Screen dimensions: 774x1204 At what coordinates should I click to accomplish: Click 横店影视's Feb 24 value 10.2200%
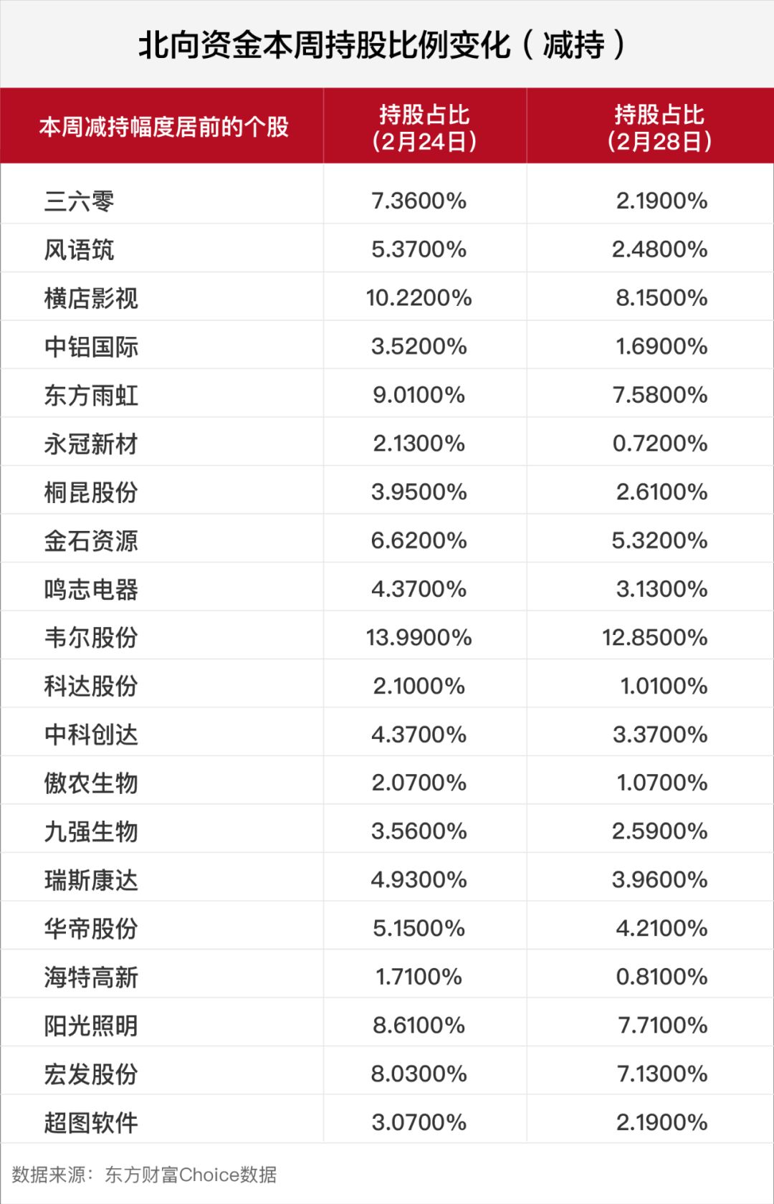[419, 298]
